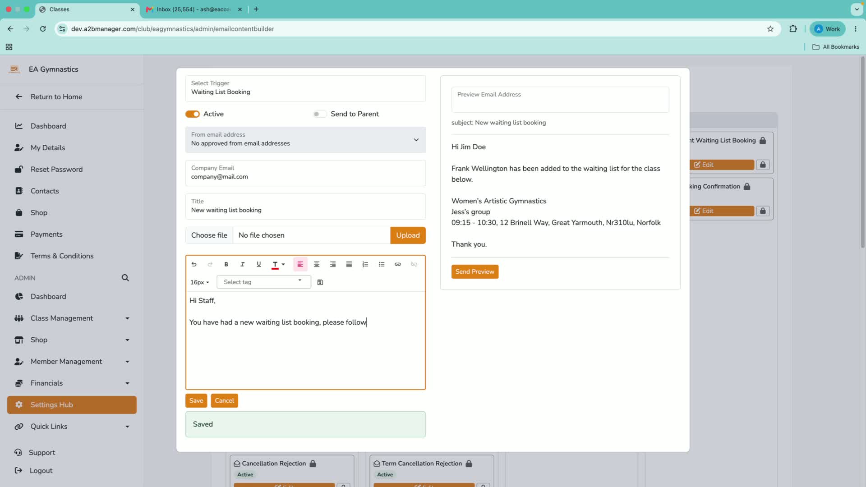Open the Select tag dropdown
The image size is (866, 487).
[263, 282]
